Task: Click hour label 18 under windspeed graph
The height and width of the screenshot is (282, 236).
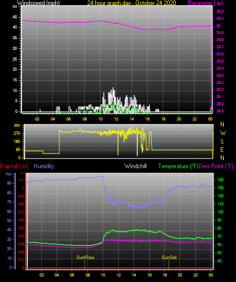Action: [x=163, y=119]
